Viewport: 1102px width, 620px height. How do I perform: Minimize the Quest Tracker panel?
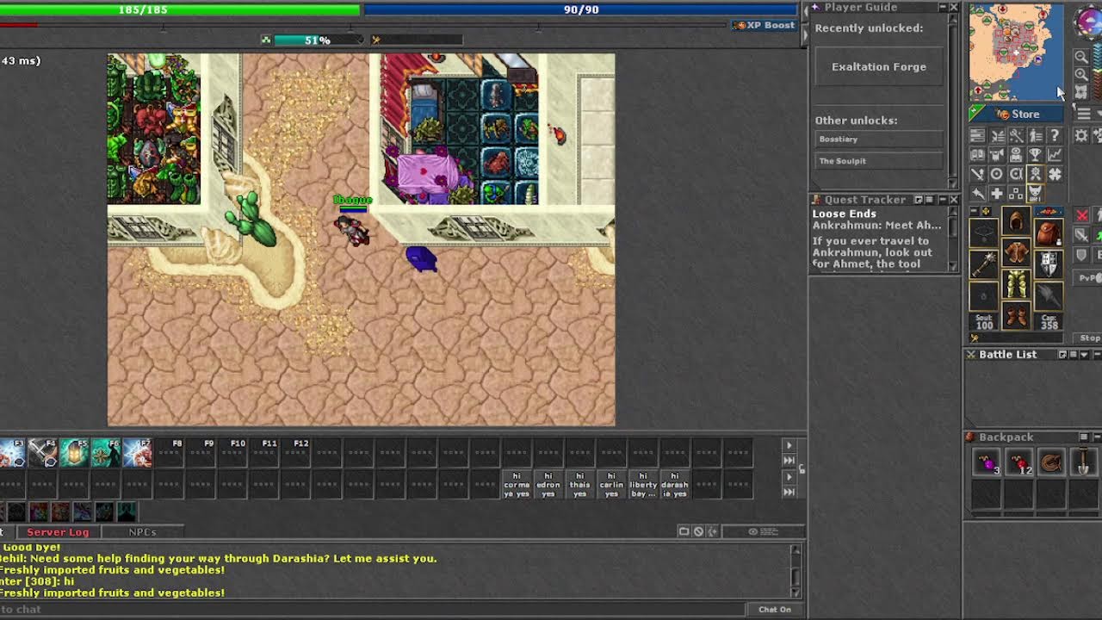[942, 200]
